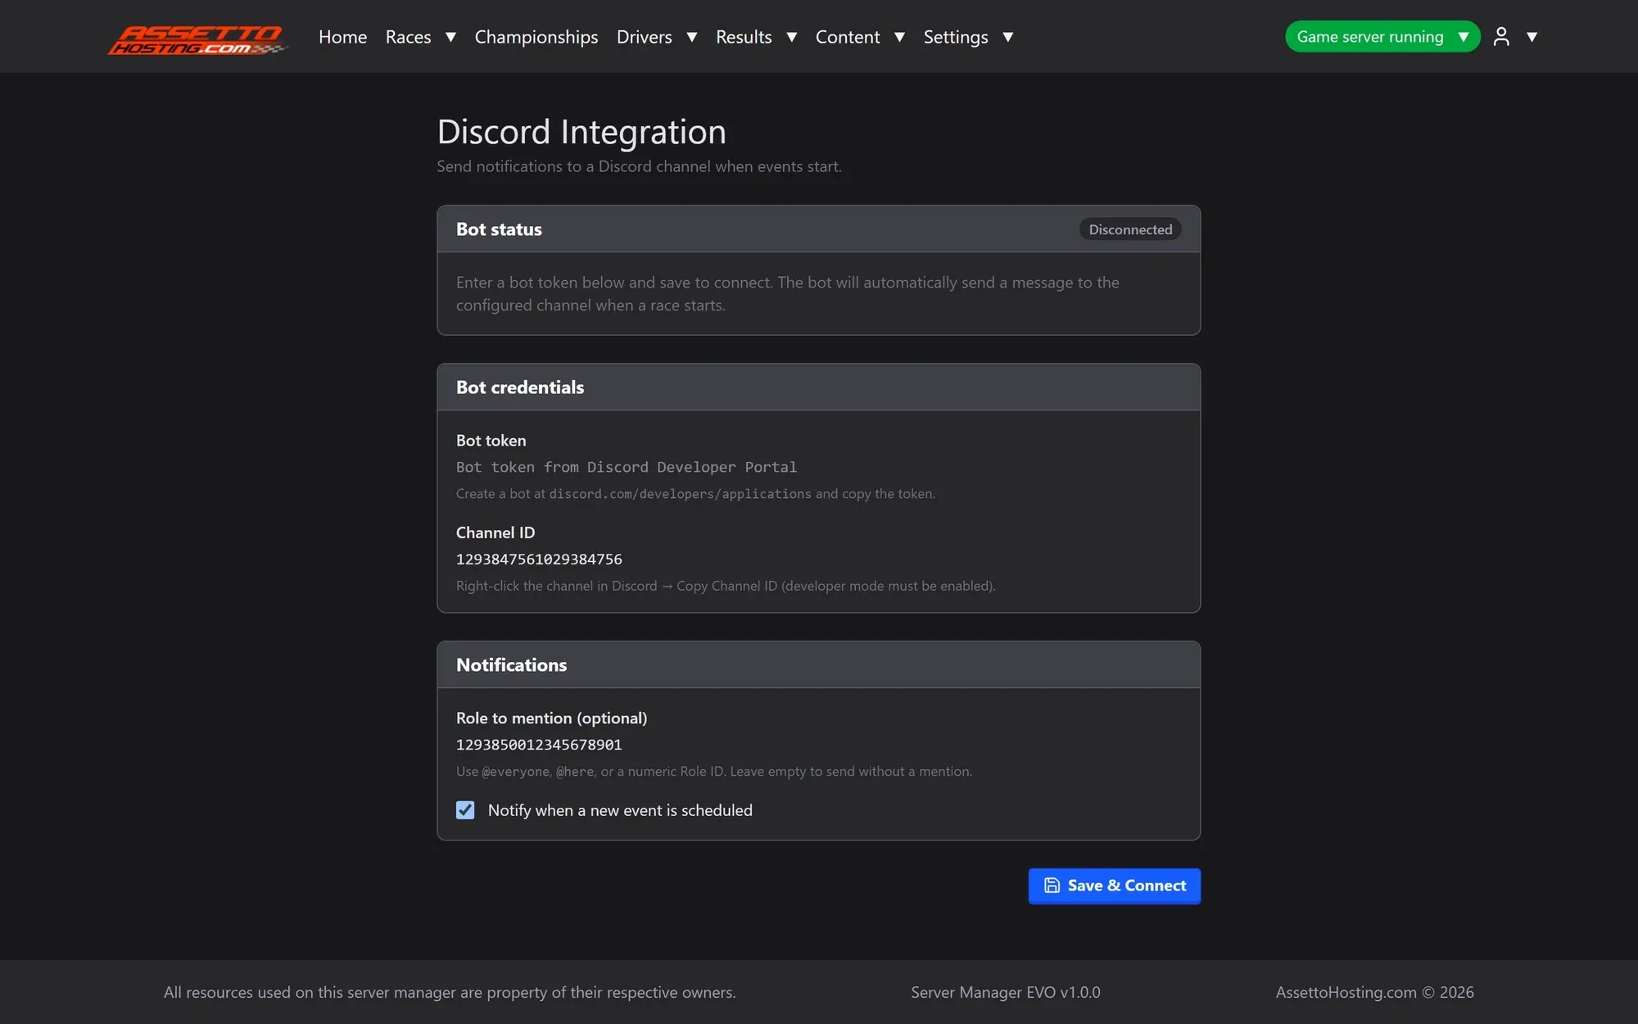The width and height of the screenshot is (1638, 1024).
Task: Click the Bot status section header
Action: [818, 229]
